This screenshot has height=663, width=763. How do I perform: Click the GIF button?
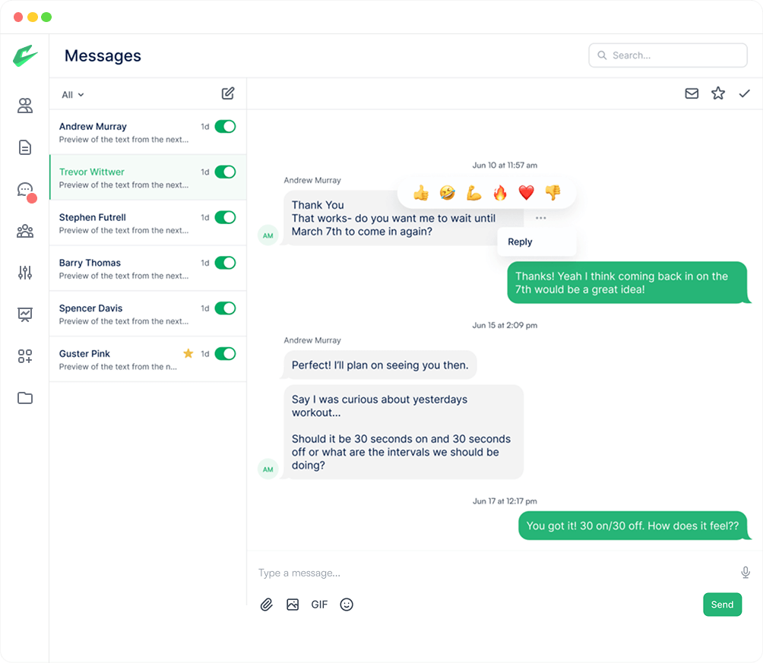319,605
